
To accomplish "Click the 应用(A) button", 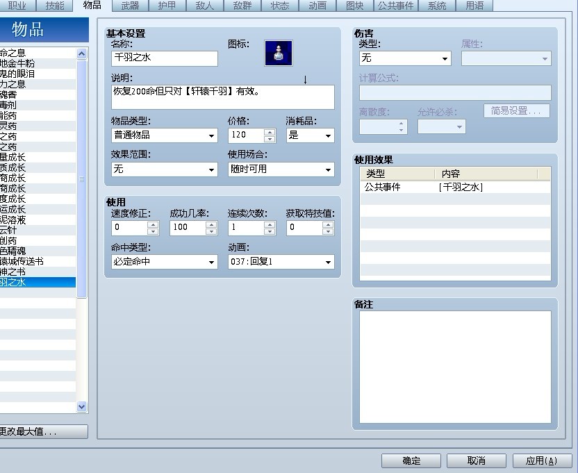I will coord(541,460).
